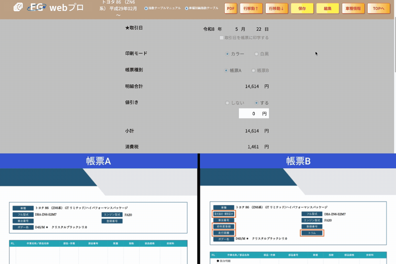Click the 明細合計 amount 14,614
The width and height of the screenshot is (396, 264).
pos(252,86)
